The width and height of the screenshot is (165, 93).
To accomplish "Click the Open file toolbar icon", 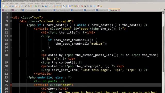I will click(7, 6).
